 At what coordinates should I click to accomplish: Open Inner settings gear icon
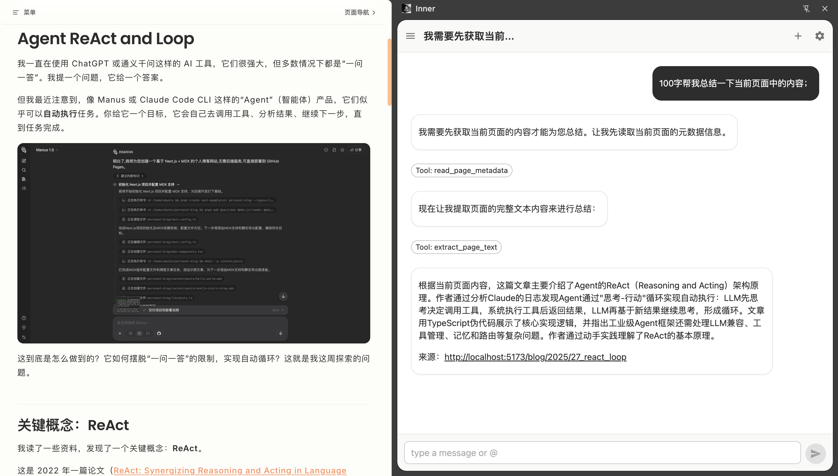pyautogui.click(x=819, y=36)
